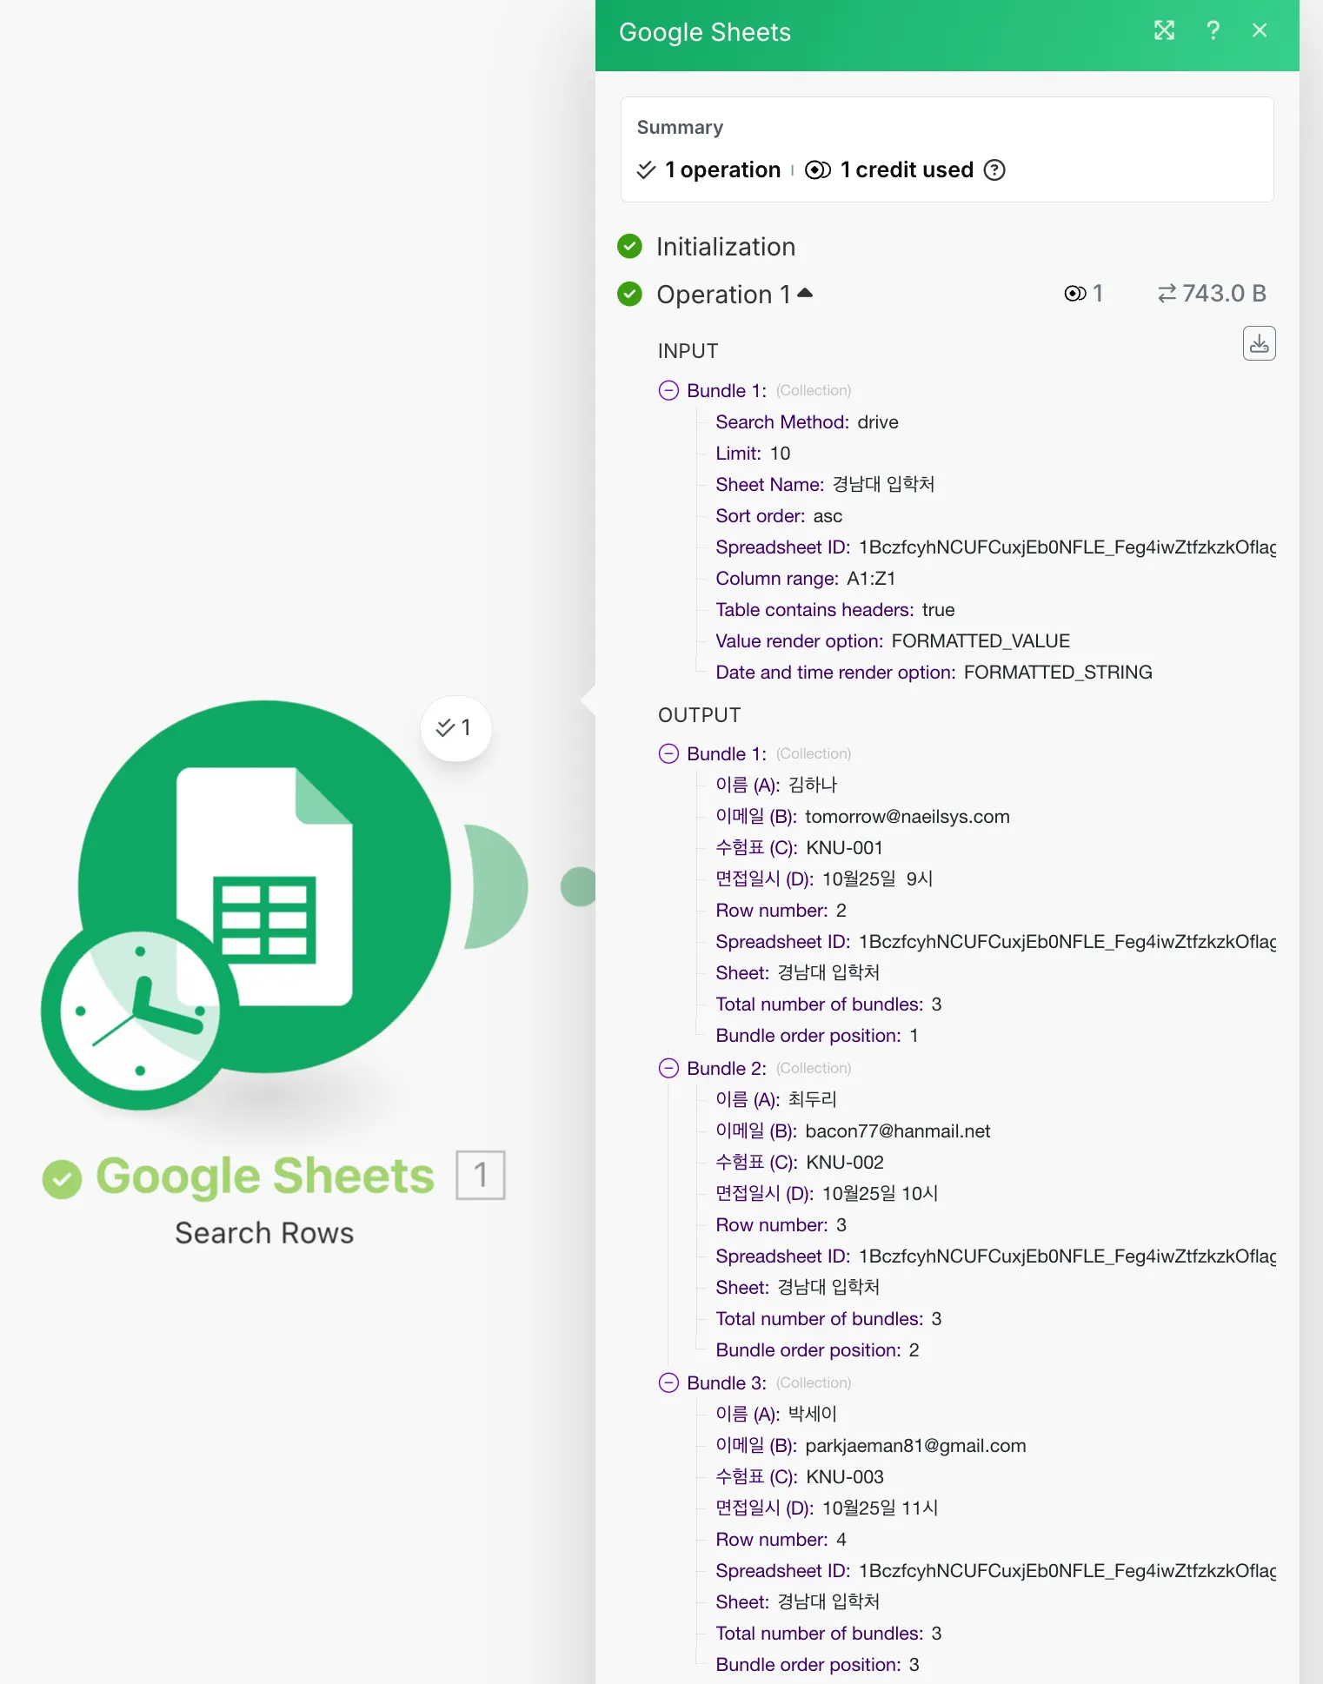Click the Spreadsheet ID row in INPUT

(x=995, y=547)
